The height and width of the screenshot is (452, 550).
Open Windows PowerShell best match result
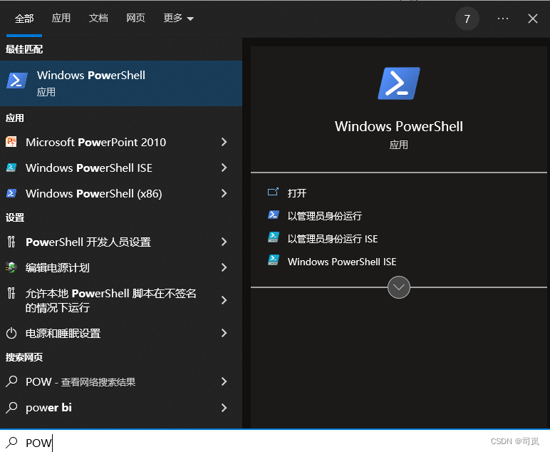pos(121,83)
